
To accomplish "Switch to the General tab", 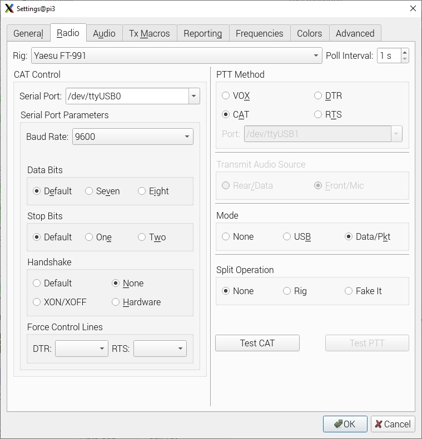I will (x=28, y=33).
